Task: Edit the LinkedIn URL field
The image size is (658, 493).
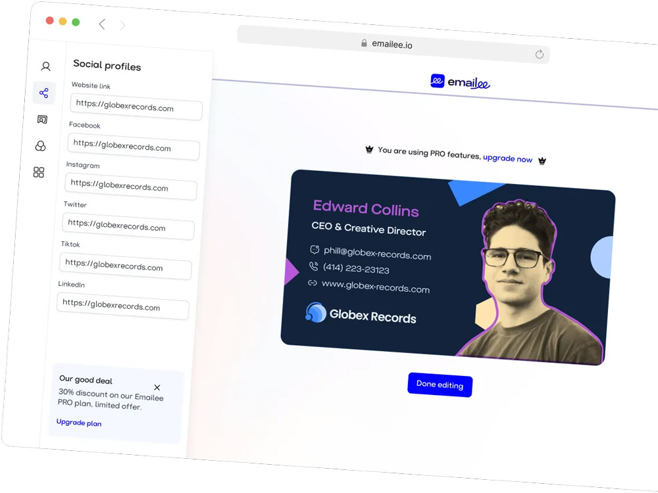Action: (122, 306)
